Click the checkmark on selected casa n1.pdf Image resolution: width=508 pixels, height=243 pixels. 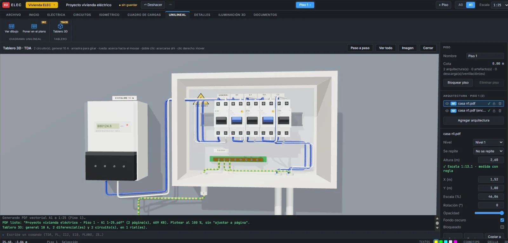click(x=489, y=104)
